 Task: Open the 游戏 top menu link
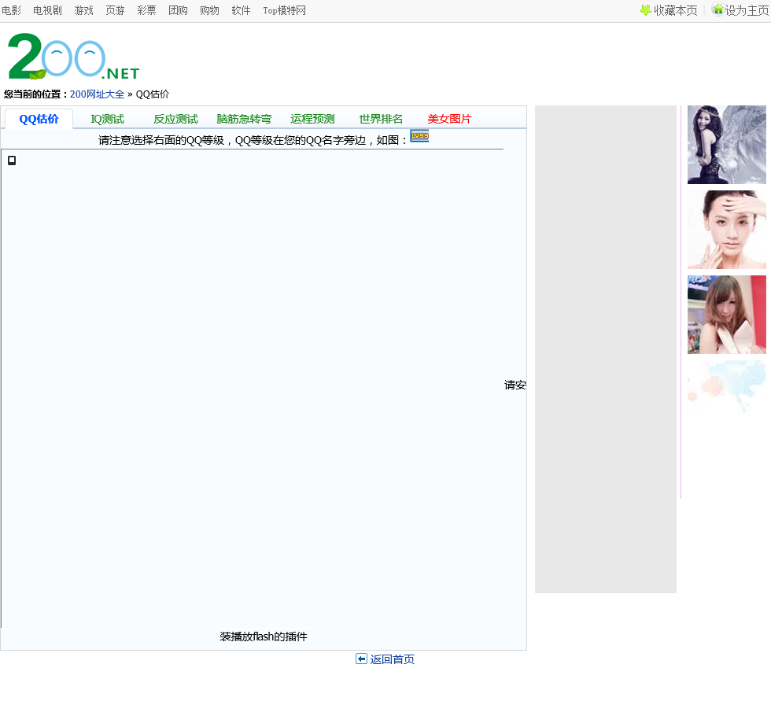point(83,10)
